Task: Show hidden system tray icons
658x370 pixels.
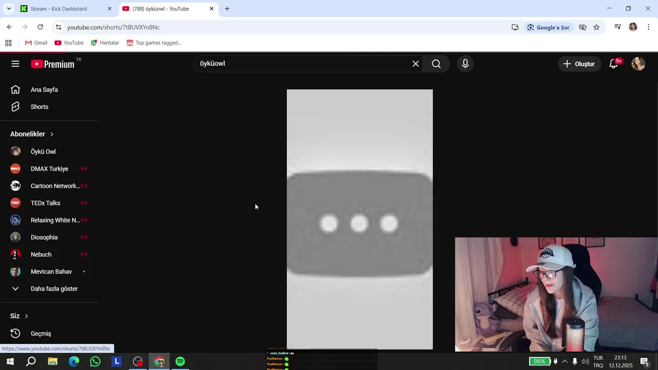Action: click(564, 362)
